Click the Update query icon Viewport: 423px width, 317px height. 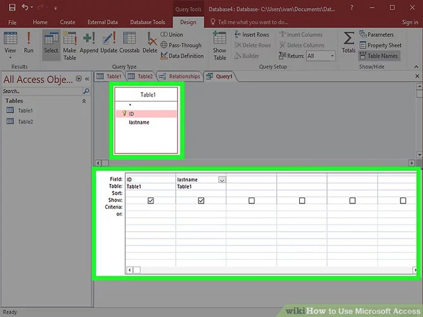tap(109, 42)
